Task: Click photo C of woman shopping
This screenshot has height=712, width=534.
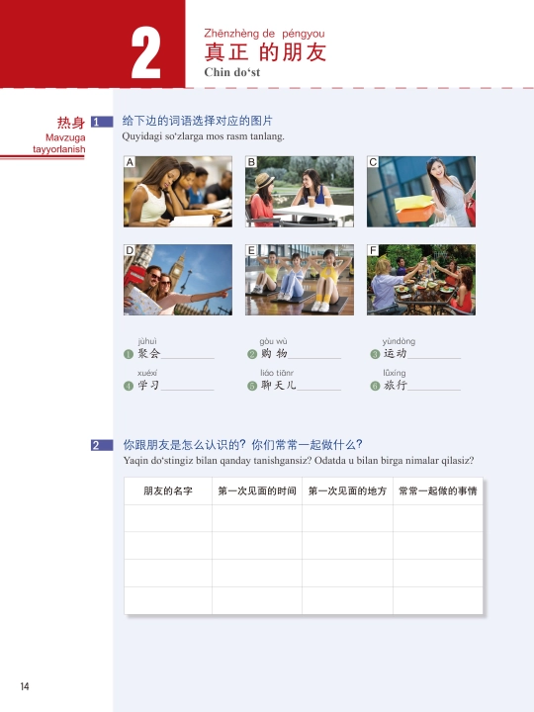Action: click(x=421, y=192)
